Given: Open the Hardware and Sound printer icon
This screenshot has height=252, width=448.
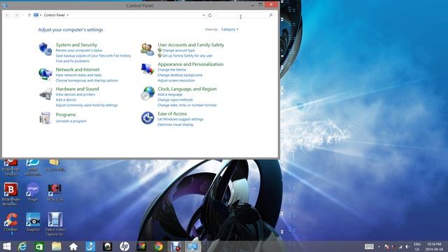Looking at the screenshot, I should (45, 94).
